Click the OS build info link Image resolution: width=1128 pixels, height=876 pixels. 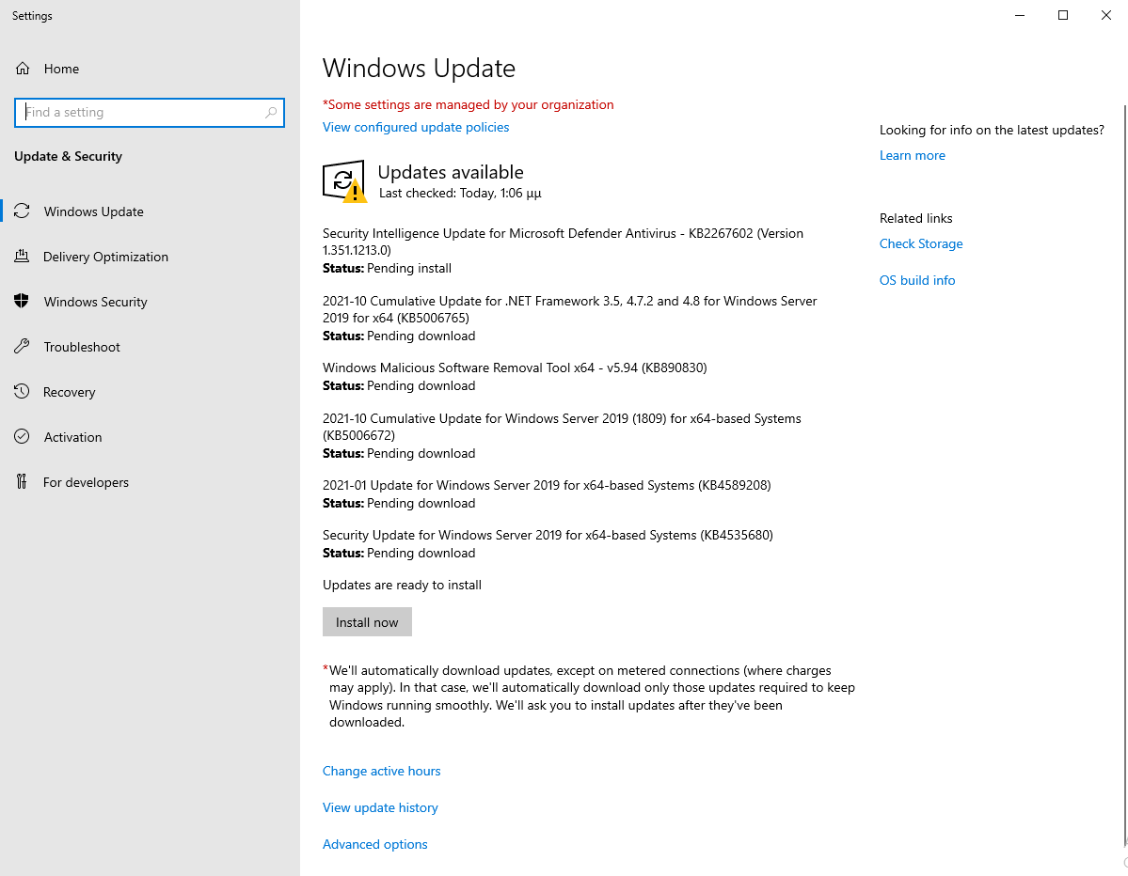pos(916,280)
